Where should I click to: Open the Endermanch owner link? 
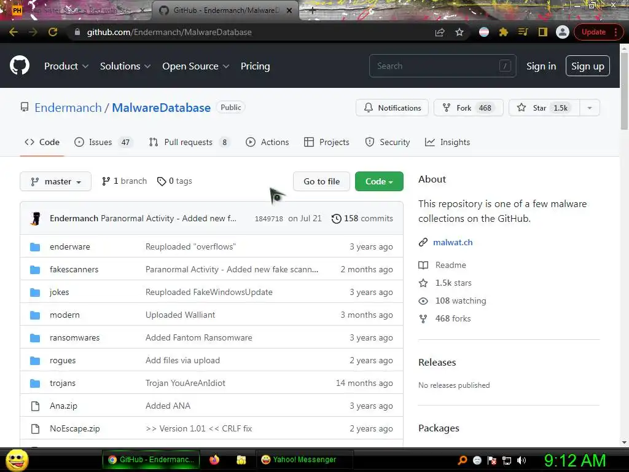[x=68, y=108]
